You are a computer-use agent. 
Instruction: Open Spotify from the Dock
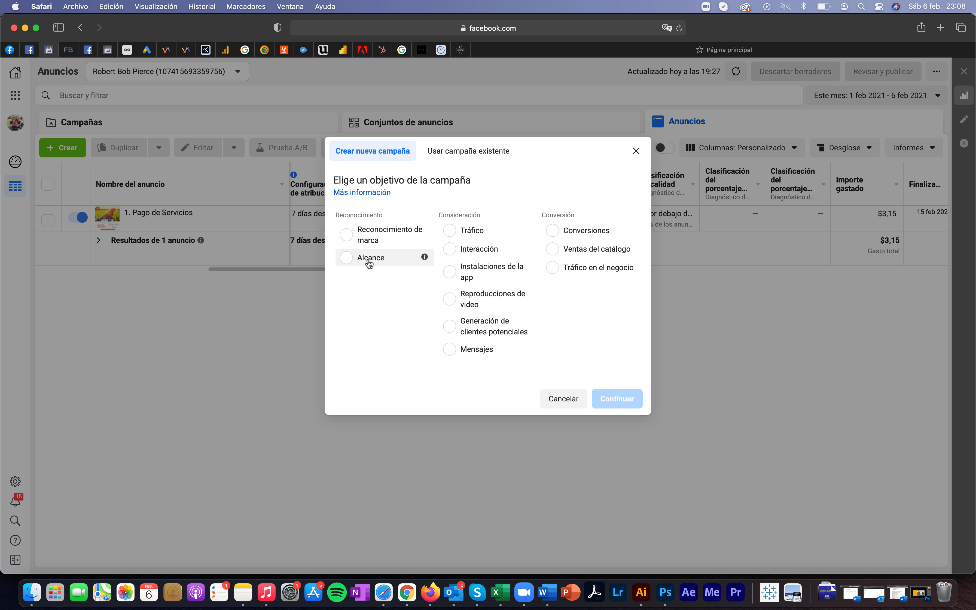click(337, 592)
